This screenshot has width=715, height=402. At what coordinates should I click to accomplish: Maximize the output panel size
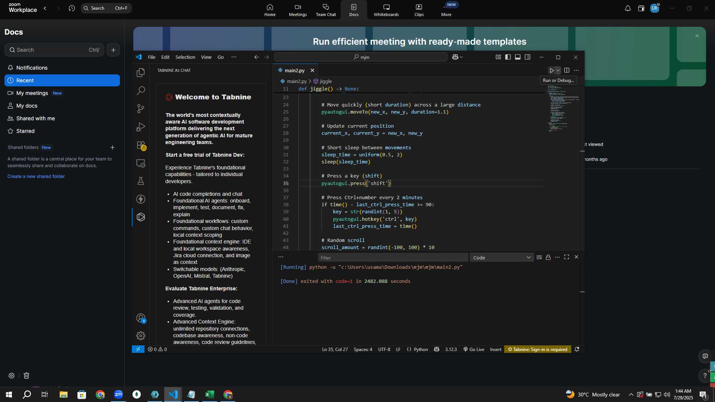pos(567,257)
